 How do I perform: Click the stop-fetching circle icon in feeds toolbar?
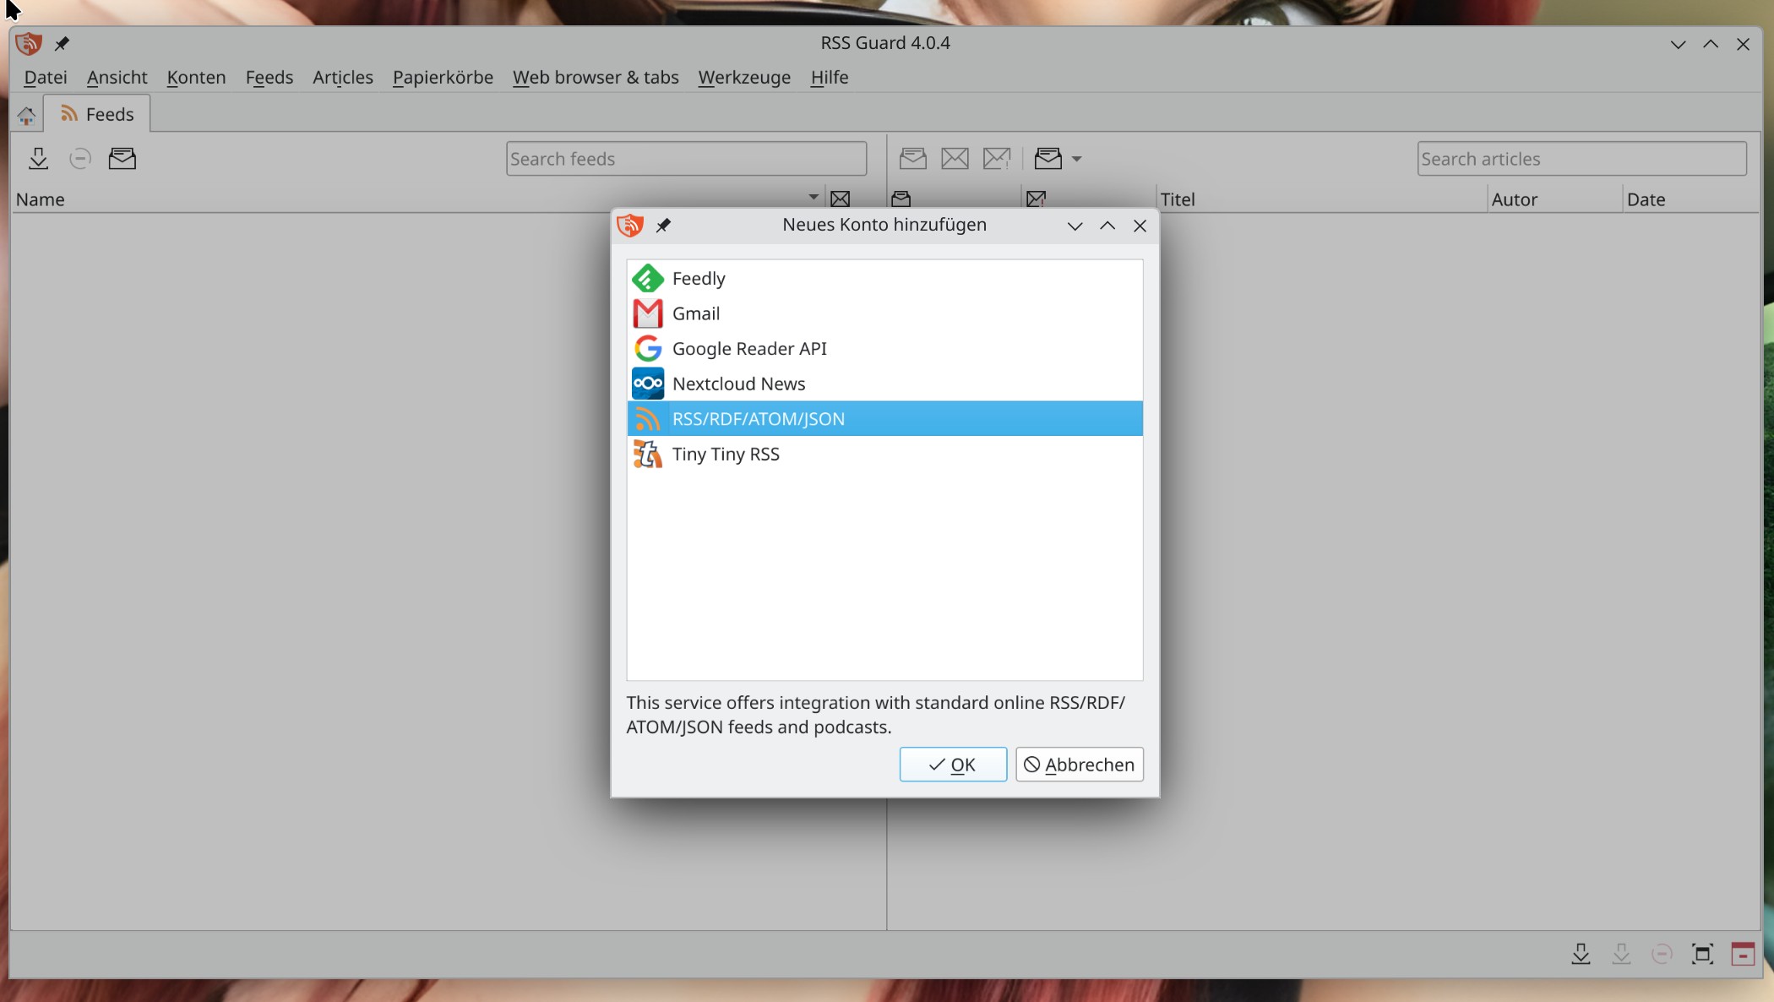(80, 158)
